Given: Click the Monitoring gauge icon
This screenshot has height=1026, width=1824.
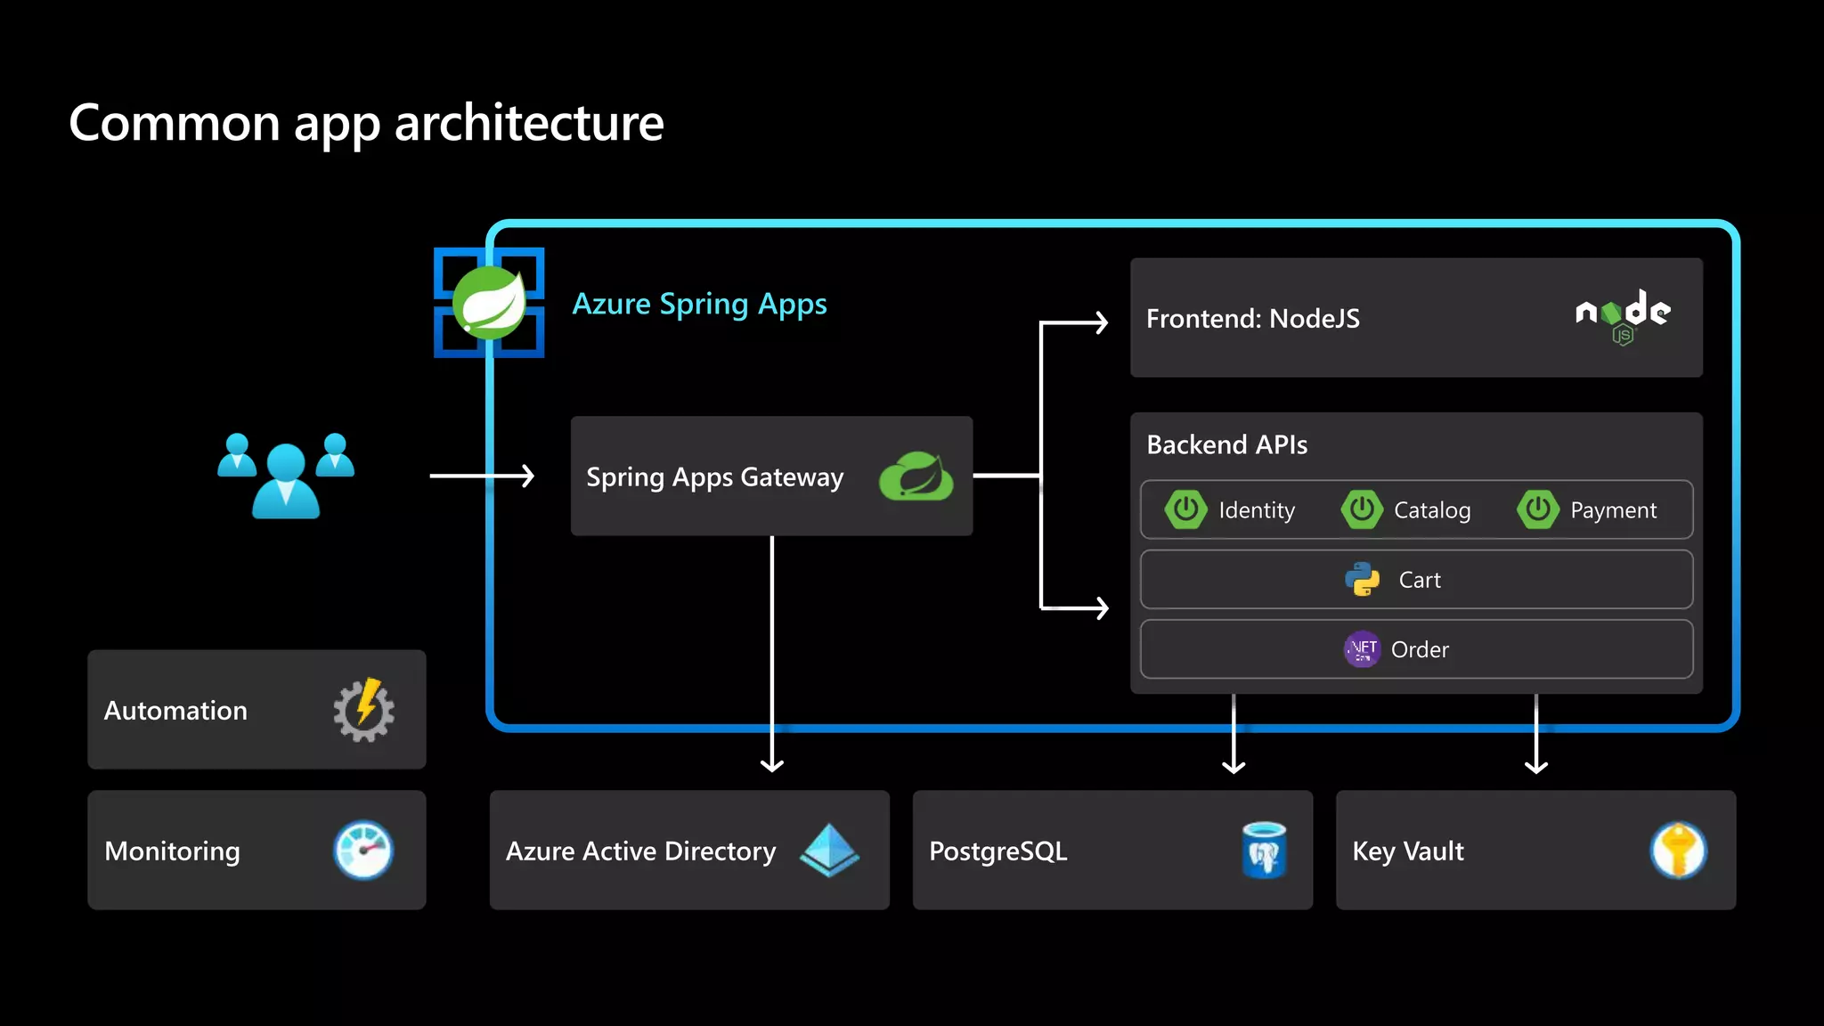Looking at the screenshot, I should [x=363, y=850].
